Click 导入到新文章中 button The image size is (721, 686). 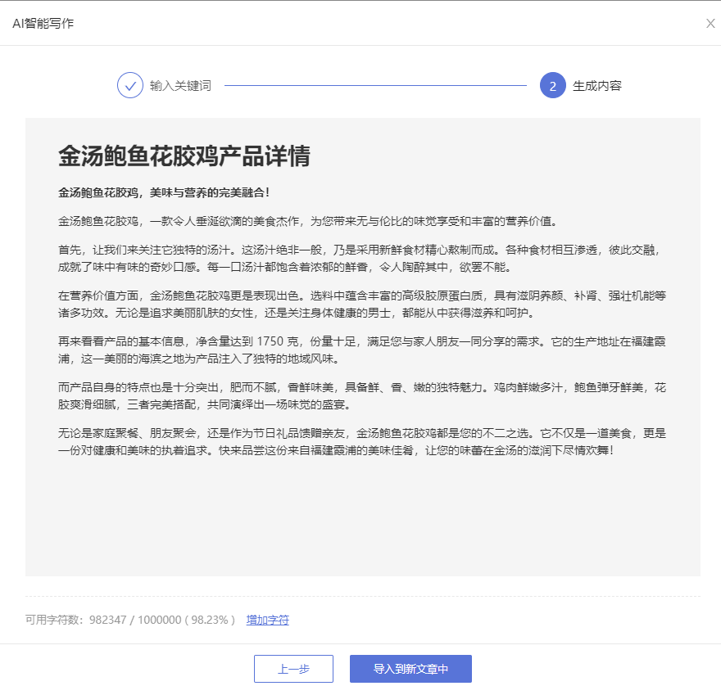410,669
